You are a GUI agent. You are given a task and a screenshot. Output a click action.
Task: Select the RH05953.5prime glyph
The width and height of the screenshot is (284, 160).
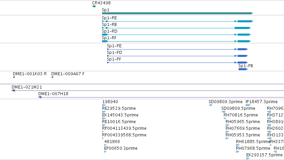pos(227,138)
